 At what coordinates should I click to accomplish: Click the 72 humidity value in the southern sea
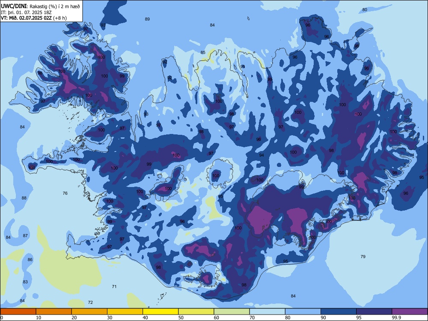pyautogui.click(x=90, y=302)
